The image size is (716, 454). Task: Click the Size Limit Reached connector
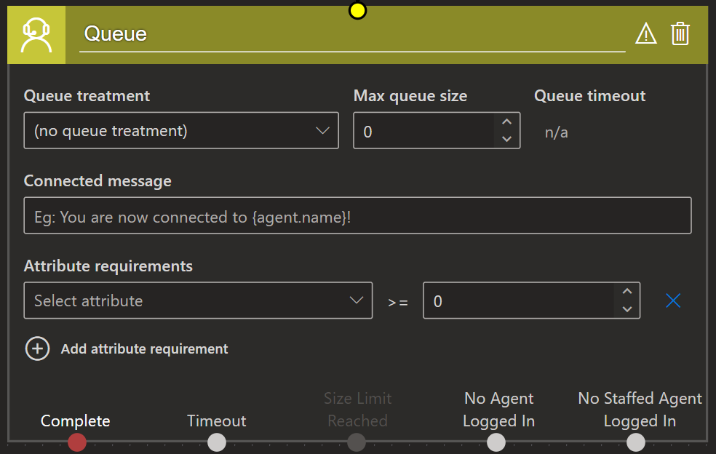357,442
